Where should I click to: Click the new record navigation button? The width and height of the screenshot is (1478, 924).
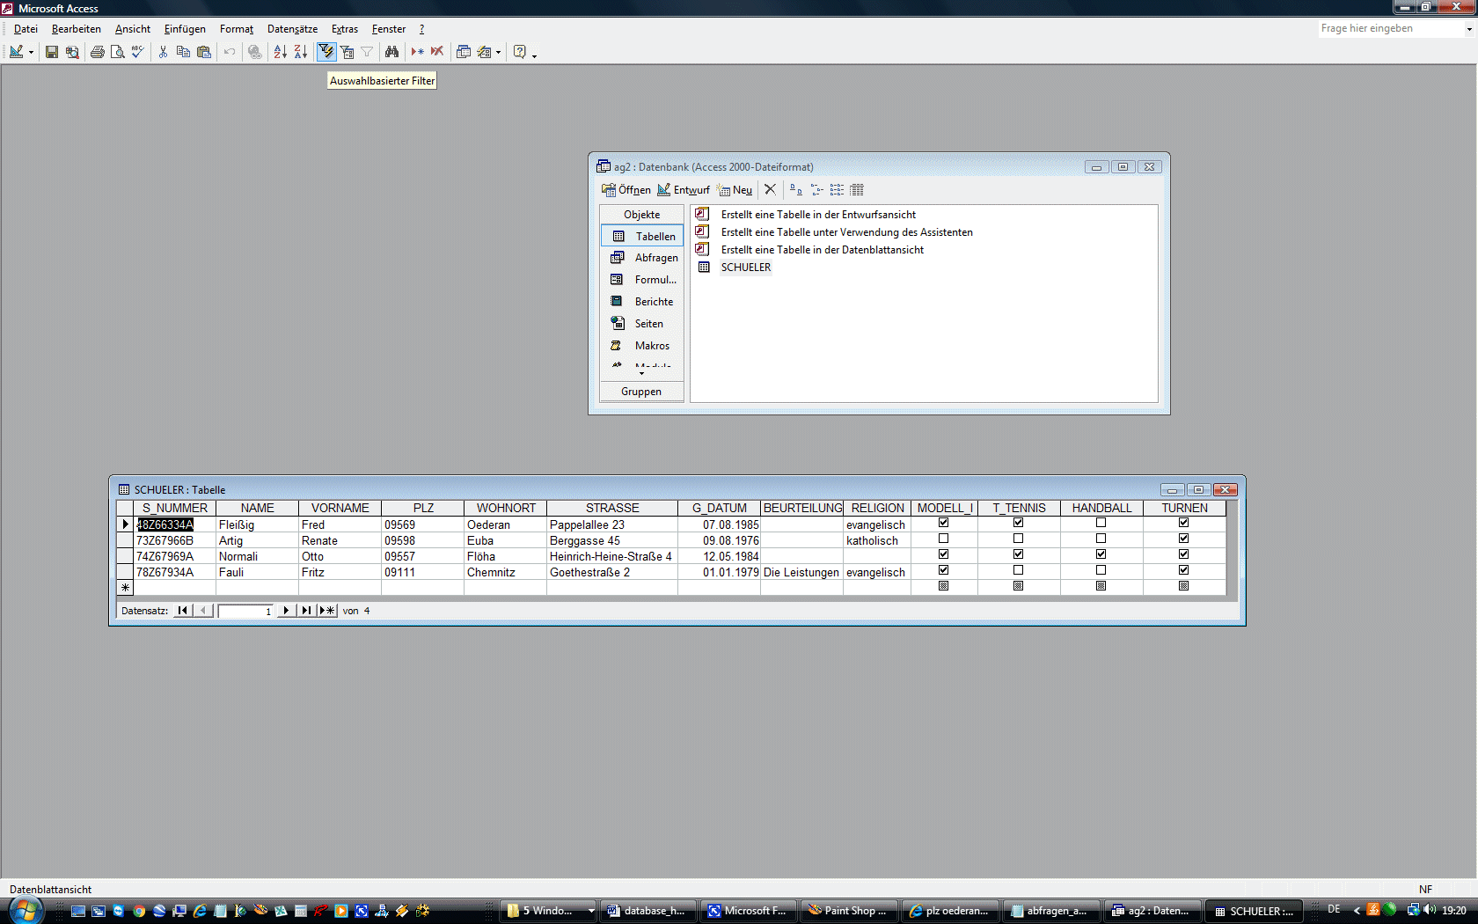tap(328, 611)
